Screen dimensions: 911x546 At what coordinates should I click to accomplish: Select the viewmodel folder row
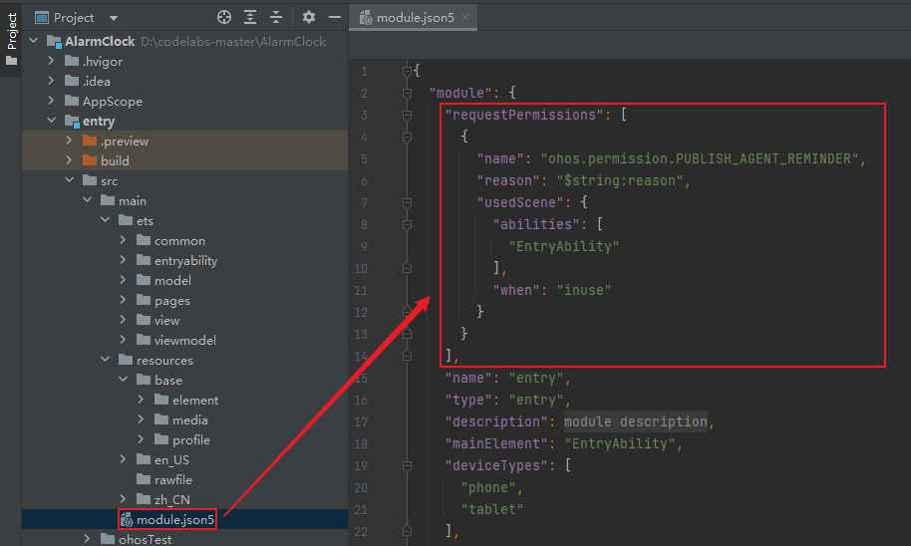tap(184, 340)
